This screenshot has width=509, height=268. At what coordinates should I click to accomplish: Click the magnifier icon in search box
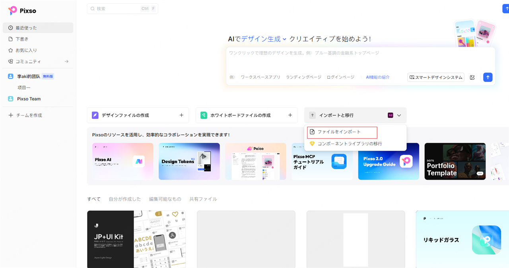pyautogui.click(x=93, y=8)
